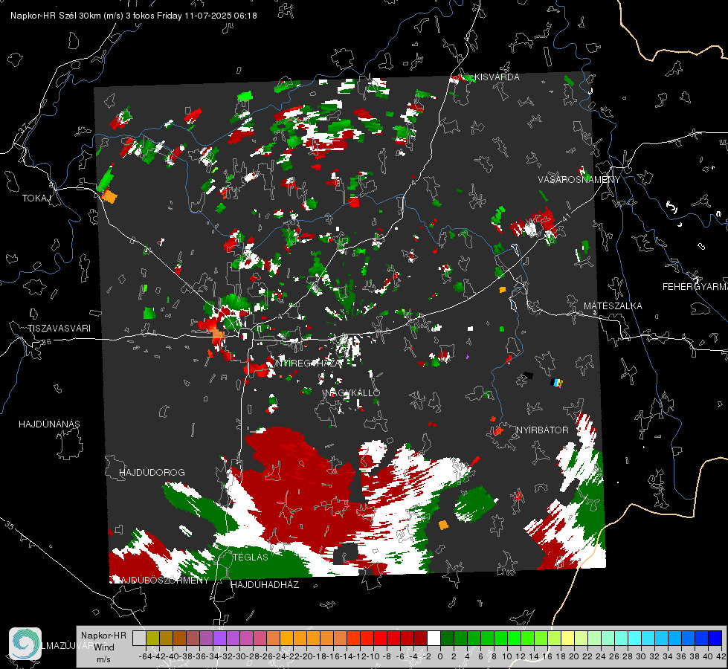Select the HAJDÚHADHÁZ label
728x669 pixels.
[x=265, y=585]
